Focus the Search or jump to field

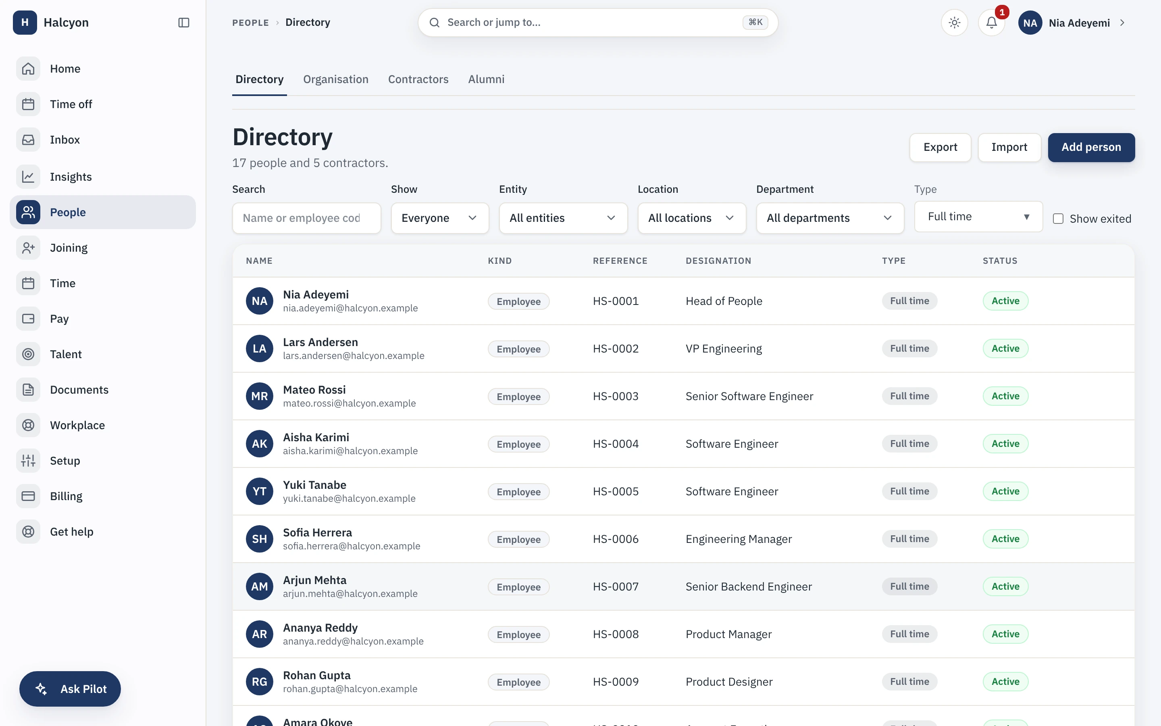pos(598,23)
